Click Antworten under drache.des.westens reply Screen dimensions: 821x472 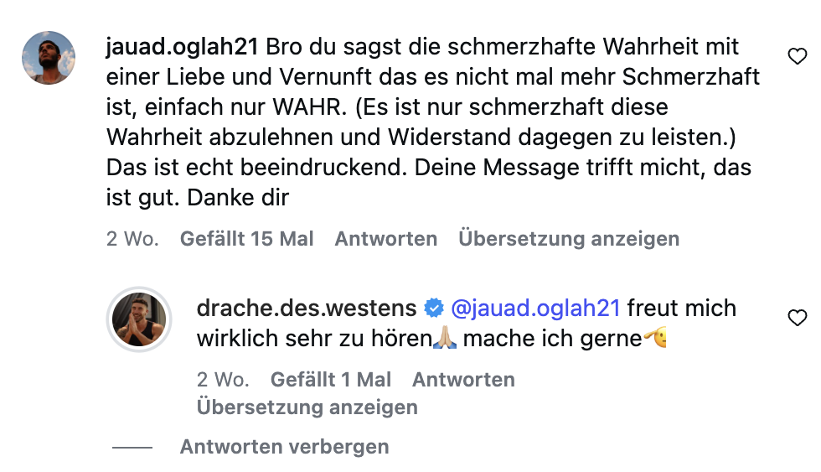click(463, 380)
